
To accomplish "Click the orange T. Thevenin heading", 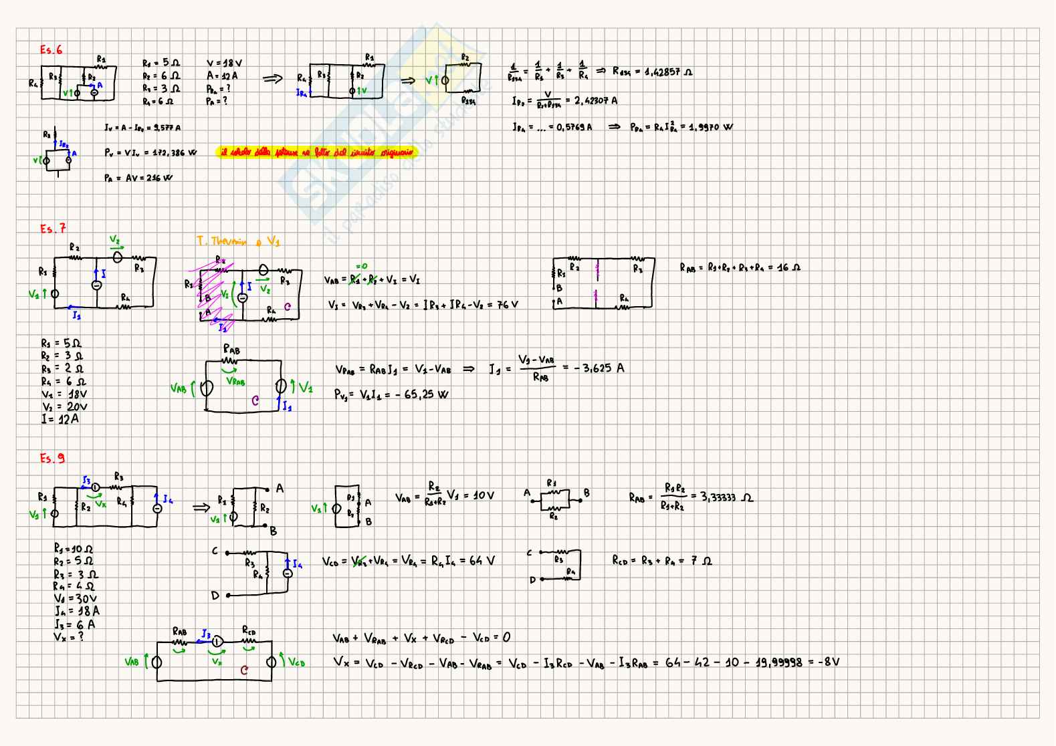I will pos(239,241).
